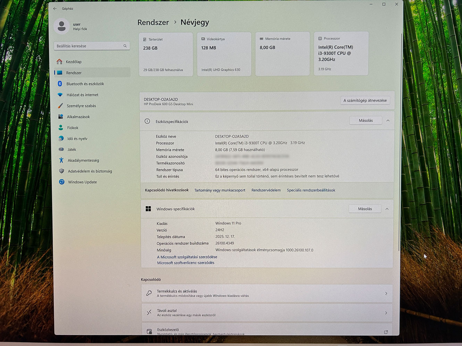Screen dimensions: 462x346
Task: Click 29 GB/238 GB felhasználva text
Action: point(163,70)
